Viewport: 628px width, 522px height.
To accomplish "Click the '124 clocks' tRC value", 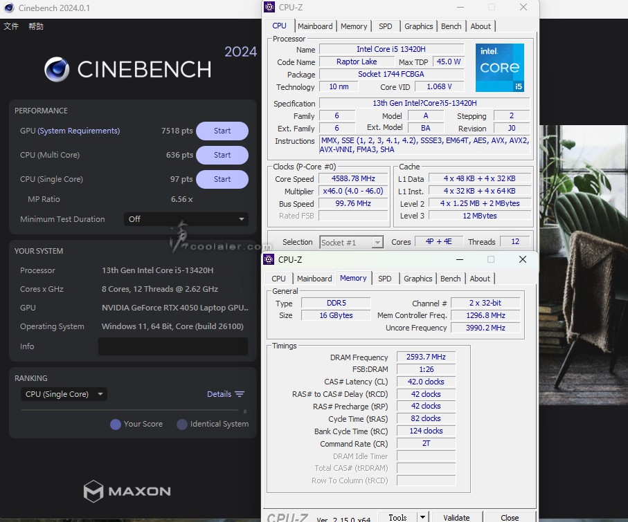I will point(426,431).
